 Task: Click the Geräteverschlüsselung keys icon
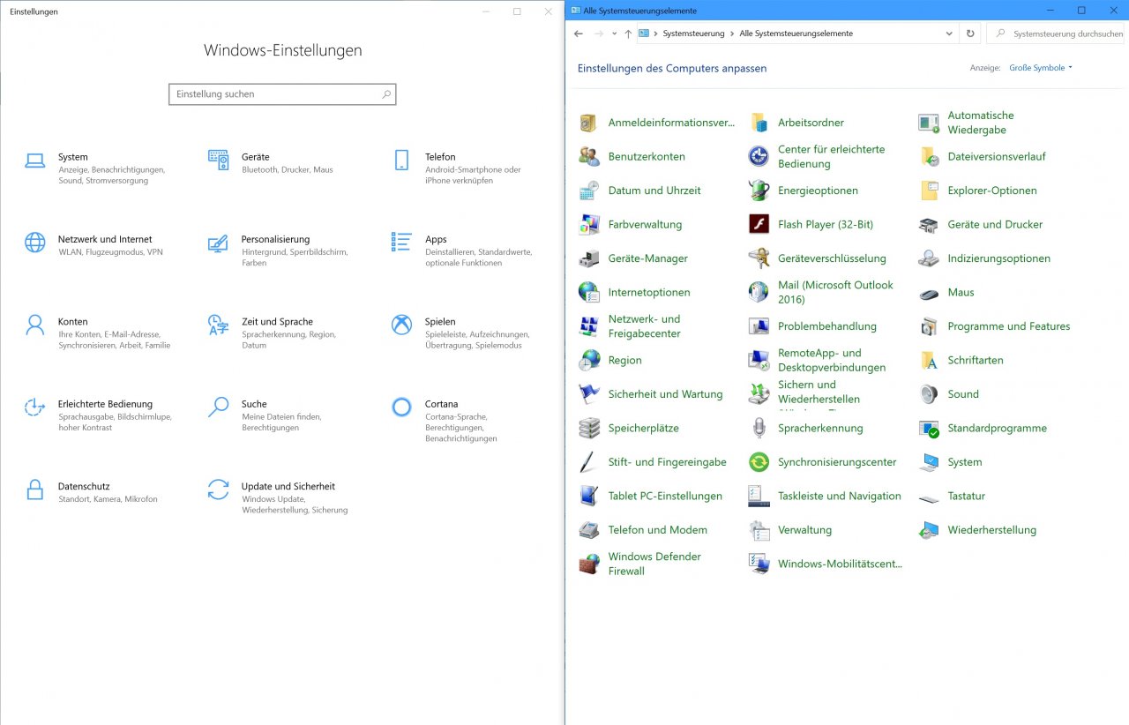(x=759, y=258)
